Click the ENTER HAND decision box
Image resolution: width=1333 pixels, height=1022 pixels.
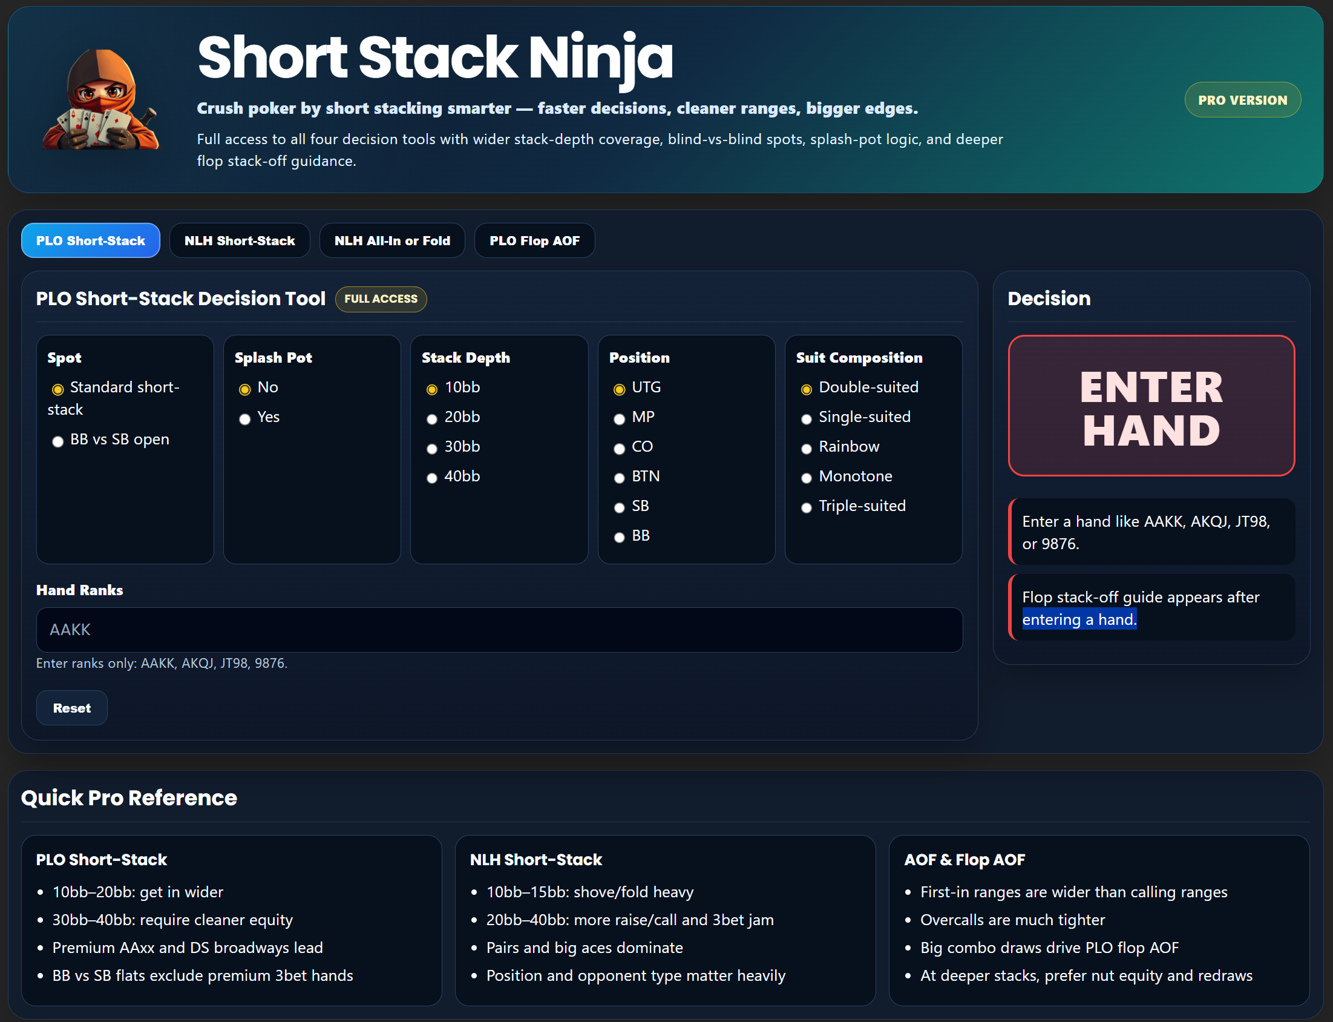tap(1151, 406)
